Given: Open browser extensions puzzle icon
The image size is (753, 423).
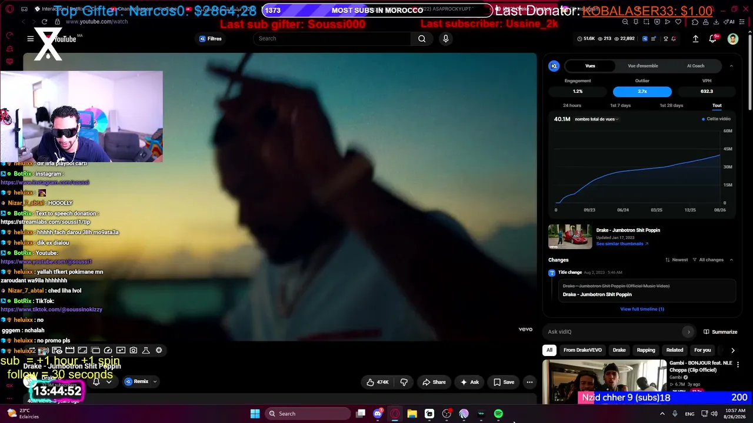Looking at the screenshot, I should click(695, 22).
